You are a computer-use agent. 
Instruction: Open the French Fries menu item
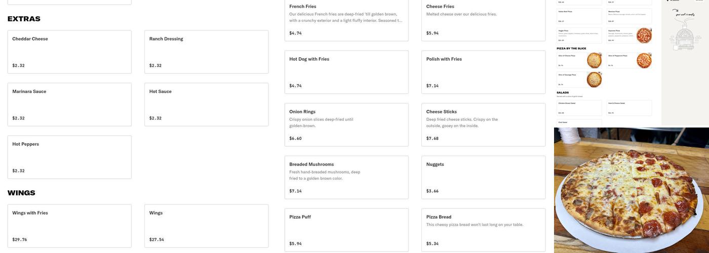[346, 20]
